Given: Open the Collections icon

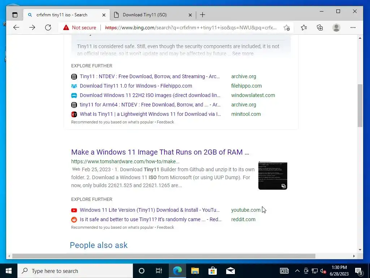Looking at the screenshot, I should pos(320,28).
